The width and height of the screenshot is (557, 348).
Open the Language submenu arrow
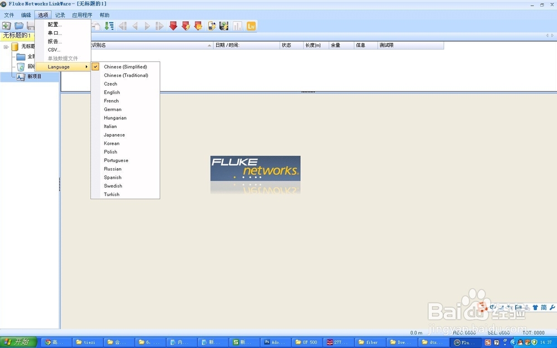[x=86, y=67]
